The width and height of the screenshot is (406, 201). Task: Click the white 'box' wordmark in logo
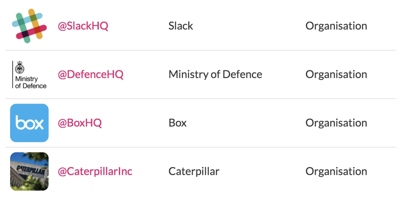click(x=29, y=123)
